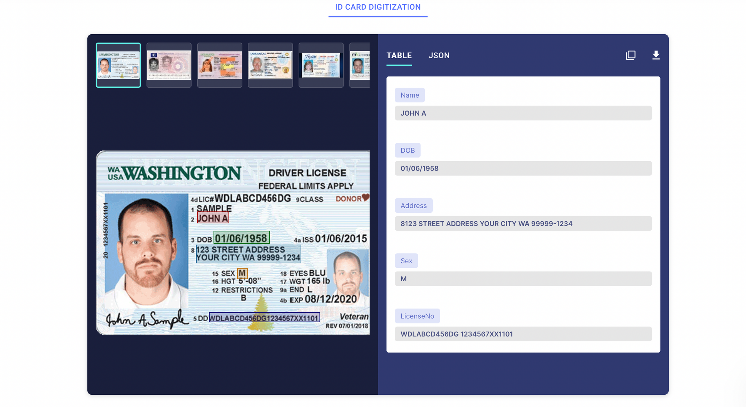Click the DOB field label chip
Screen dimensions: 746x407
coord(408,150)
